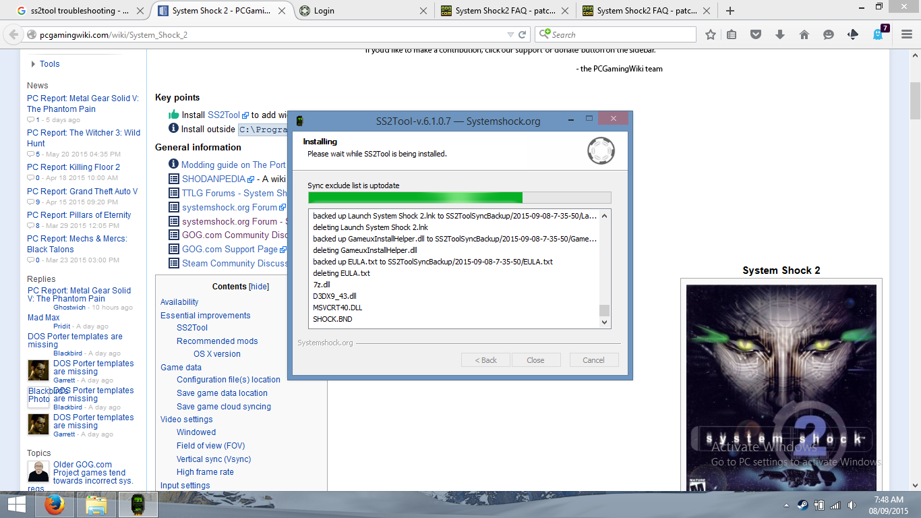Viewport: 921px width, 518px height.
Task: Click the Steam tray icon
Action: 802,505
